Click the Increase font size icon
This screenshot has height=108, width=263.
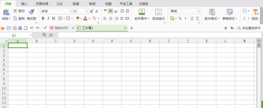coord(92,11)
